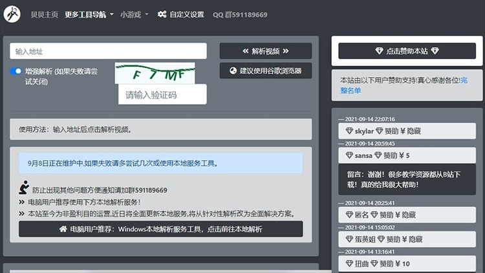The image size is (485, 273).
Task: Click the gear icon beside 自定义设置
Action: [x=162, y=14]
